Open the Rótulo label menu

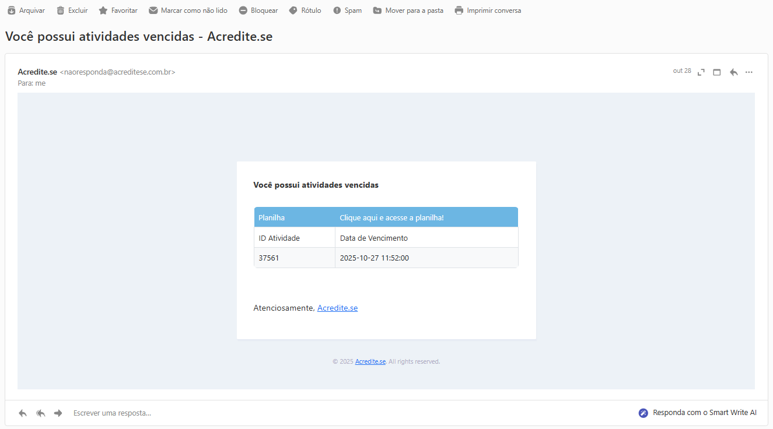coord(305,10)
